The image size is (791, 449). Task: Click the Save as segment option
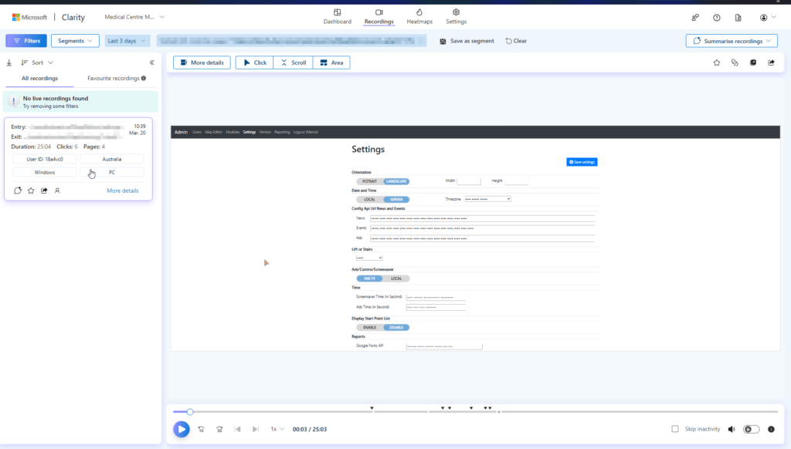(467, 40)
